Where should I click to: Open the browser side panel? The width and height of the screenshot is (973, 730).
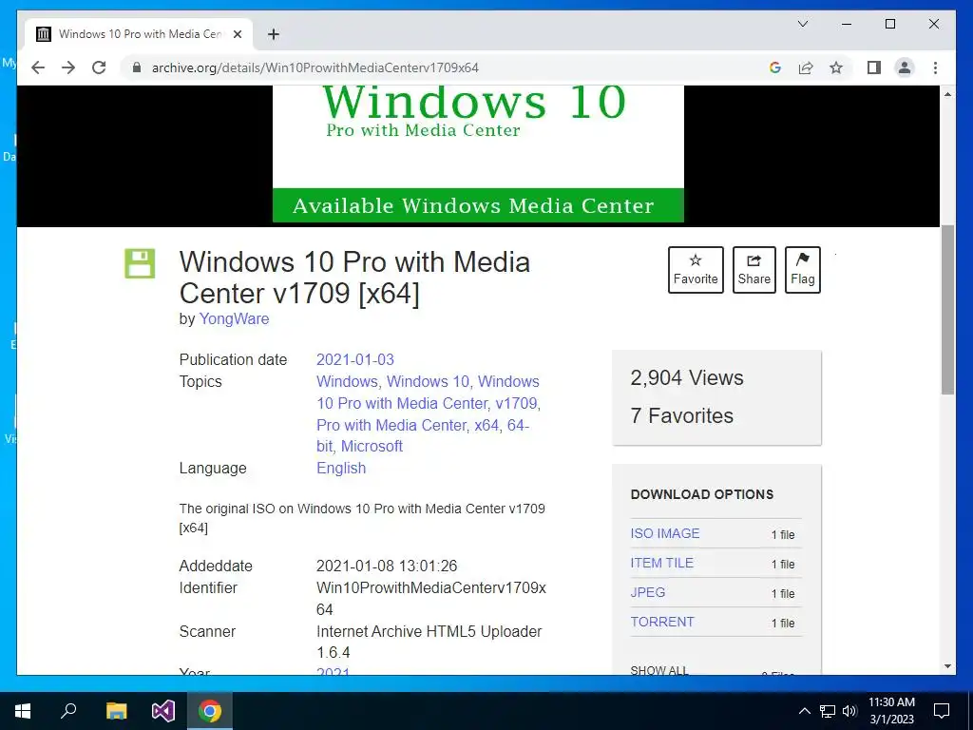point(874,67)
